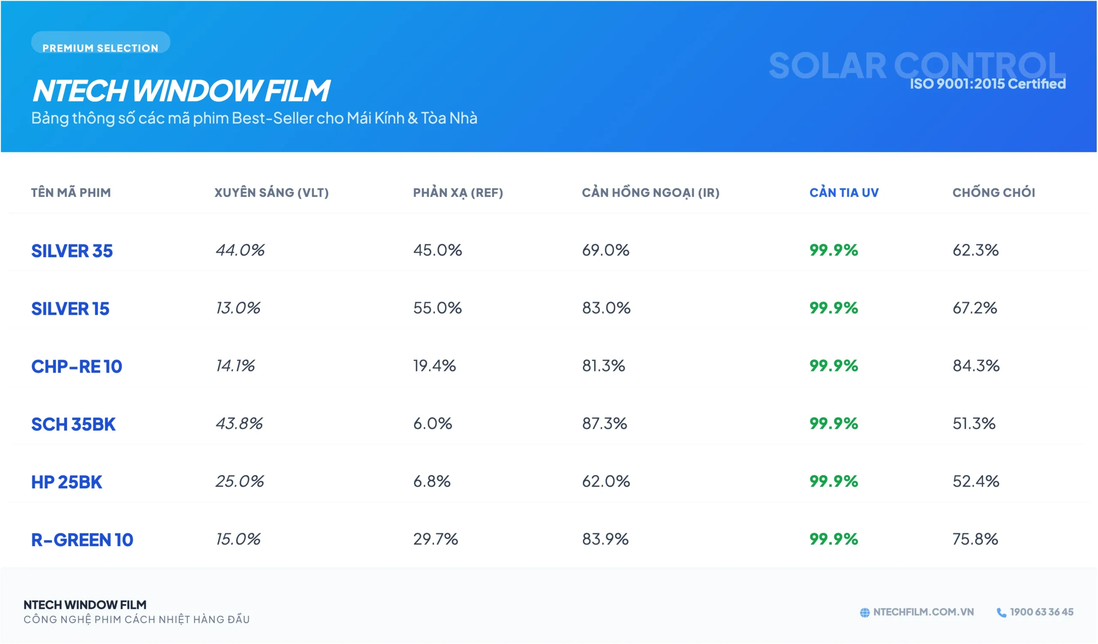Click the hotline number 1900 63 36 45
1098x644 pixels.
coord(1041,612)
